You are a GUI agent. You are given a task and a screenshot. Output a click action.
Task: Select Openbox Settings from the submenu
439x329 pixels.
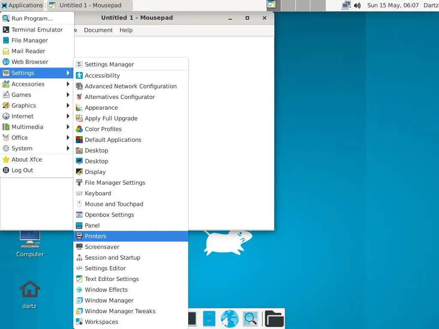(x=131, y=215)
